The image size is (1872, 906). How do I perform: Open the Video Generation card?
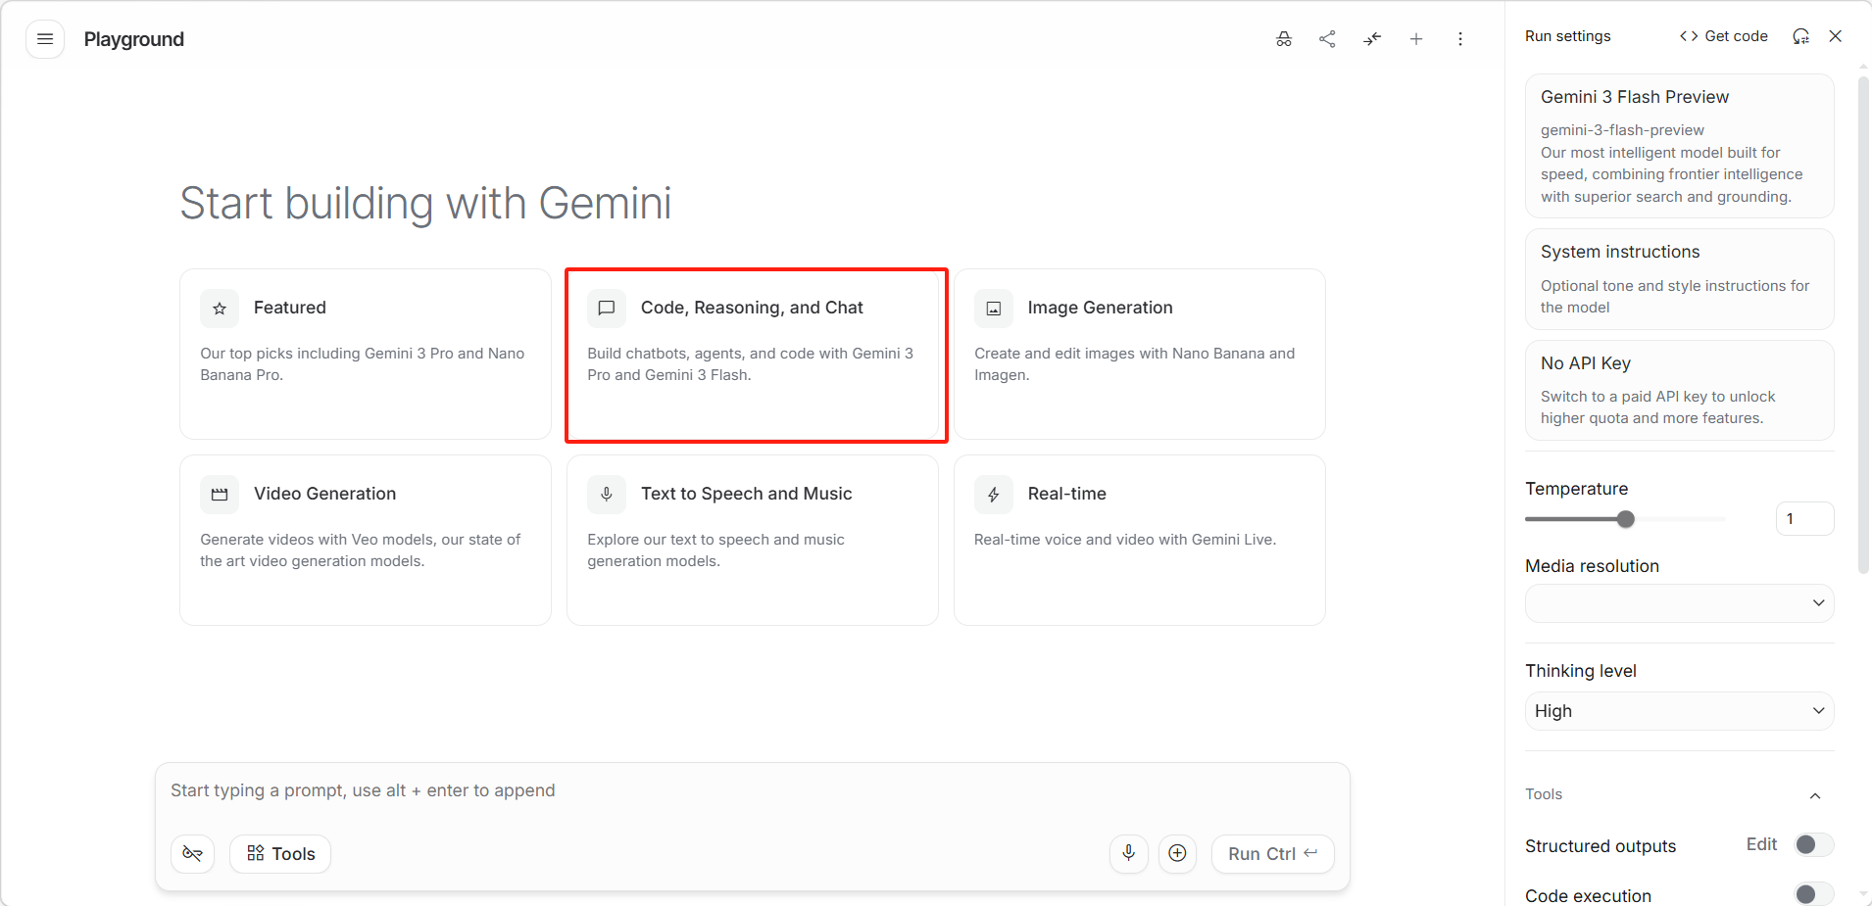click(x=366, y=540)
